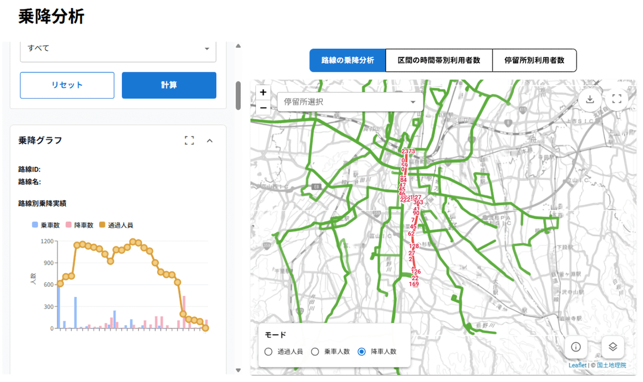The width and height of the screenshot is (643, 382).
Task: Select the 乗車人数 mode radio button
Action: coord(315,351)
